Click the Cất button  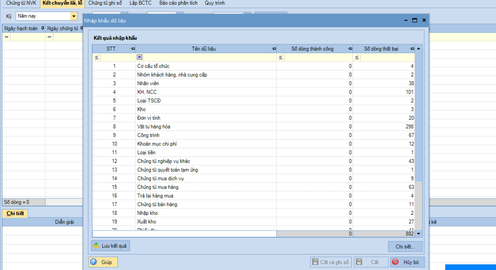pos(371,262)
